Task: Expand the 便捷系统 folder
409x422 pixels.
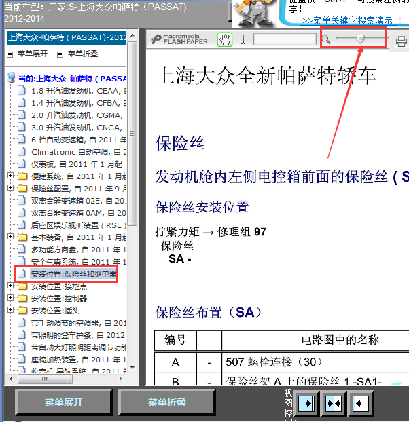Action: (10, 176)
